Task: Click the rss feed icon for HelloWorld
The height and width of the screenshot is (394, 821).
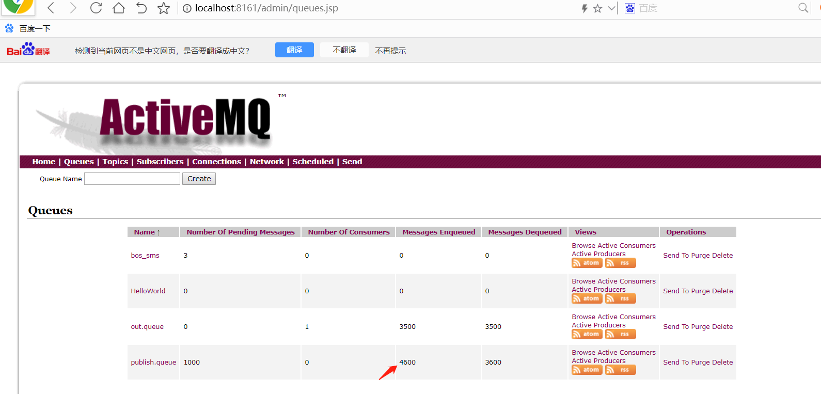Action: 620,298
